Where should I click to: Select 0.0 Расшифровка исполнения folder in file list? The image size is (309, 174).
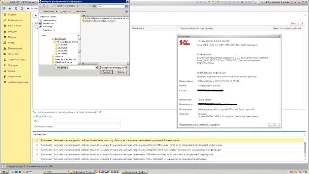click(106, 18)
